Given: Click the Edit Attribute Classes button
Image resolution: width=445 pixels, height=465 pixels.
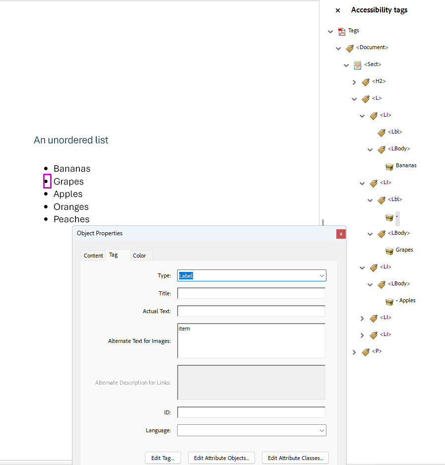Looking at the screenshot, I should coord(295,458).
